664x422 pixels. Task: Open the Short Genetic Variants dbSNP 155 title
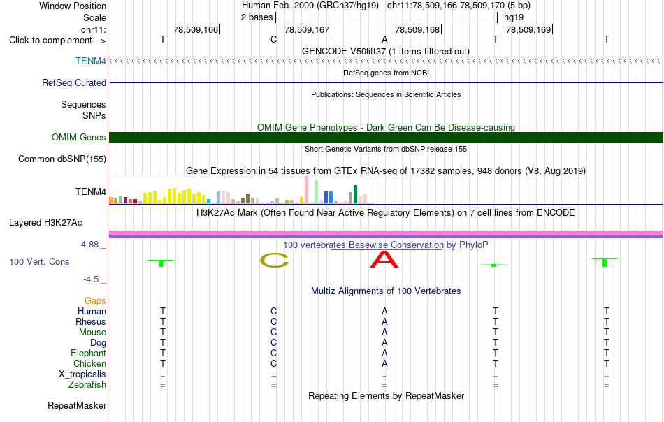click(386, 149)
